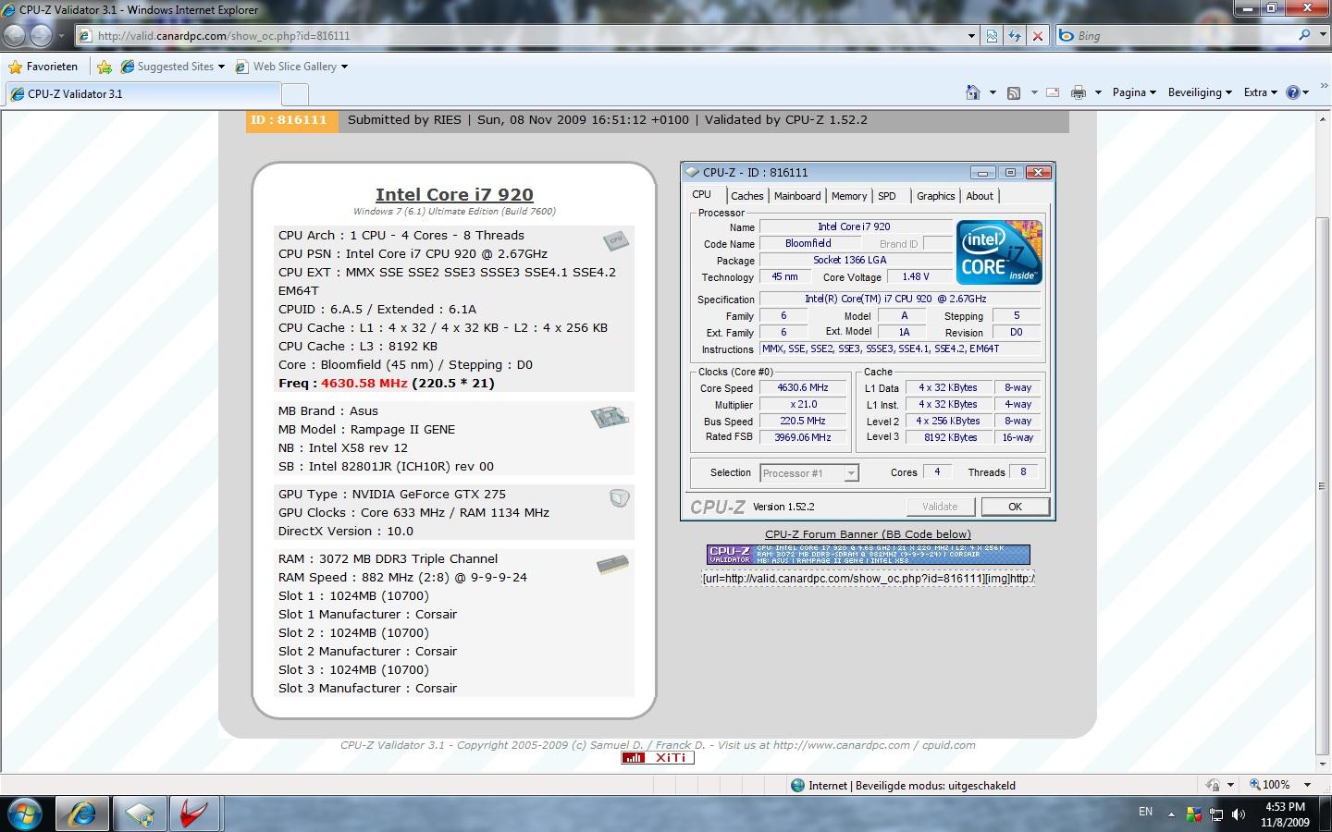Click the status bar security lock icon
The width and height of the screenshot is (1332, 832).
tap(1213, 785)
